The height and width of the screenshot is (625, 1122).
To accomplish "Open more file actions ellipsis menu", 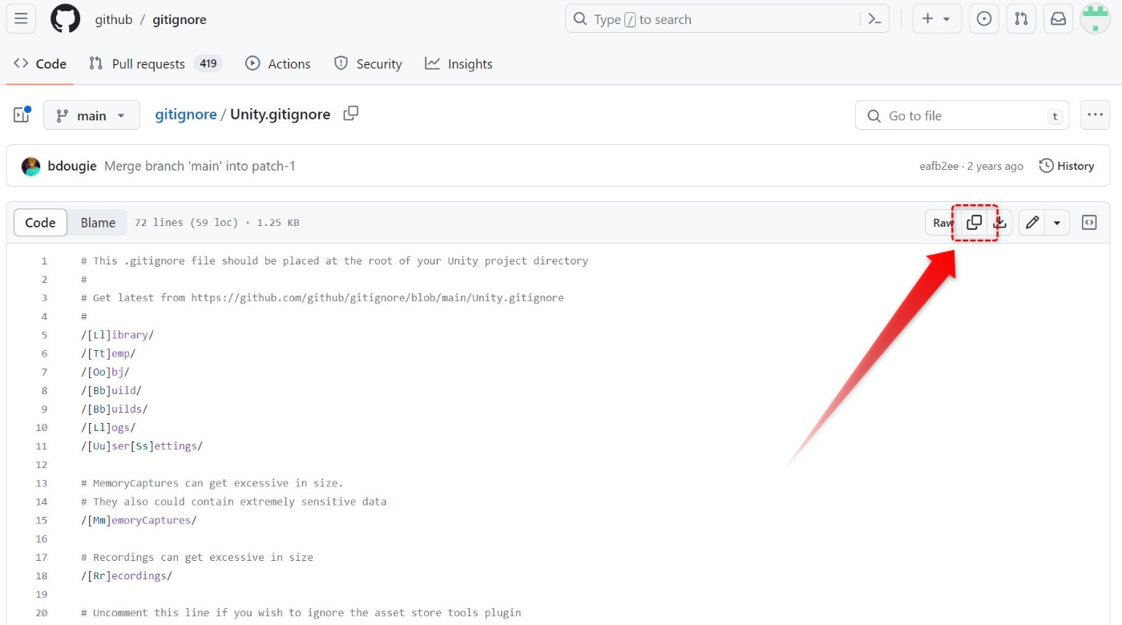I will pyautogui.click(x=1095, y=115).
